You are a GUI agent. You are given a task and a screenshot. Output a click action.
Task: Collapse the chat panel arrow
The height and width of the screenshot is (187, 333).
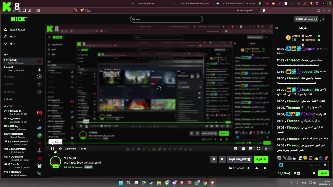point(277,28)
